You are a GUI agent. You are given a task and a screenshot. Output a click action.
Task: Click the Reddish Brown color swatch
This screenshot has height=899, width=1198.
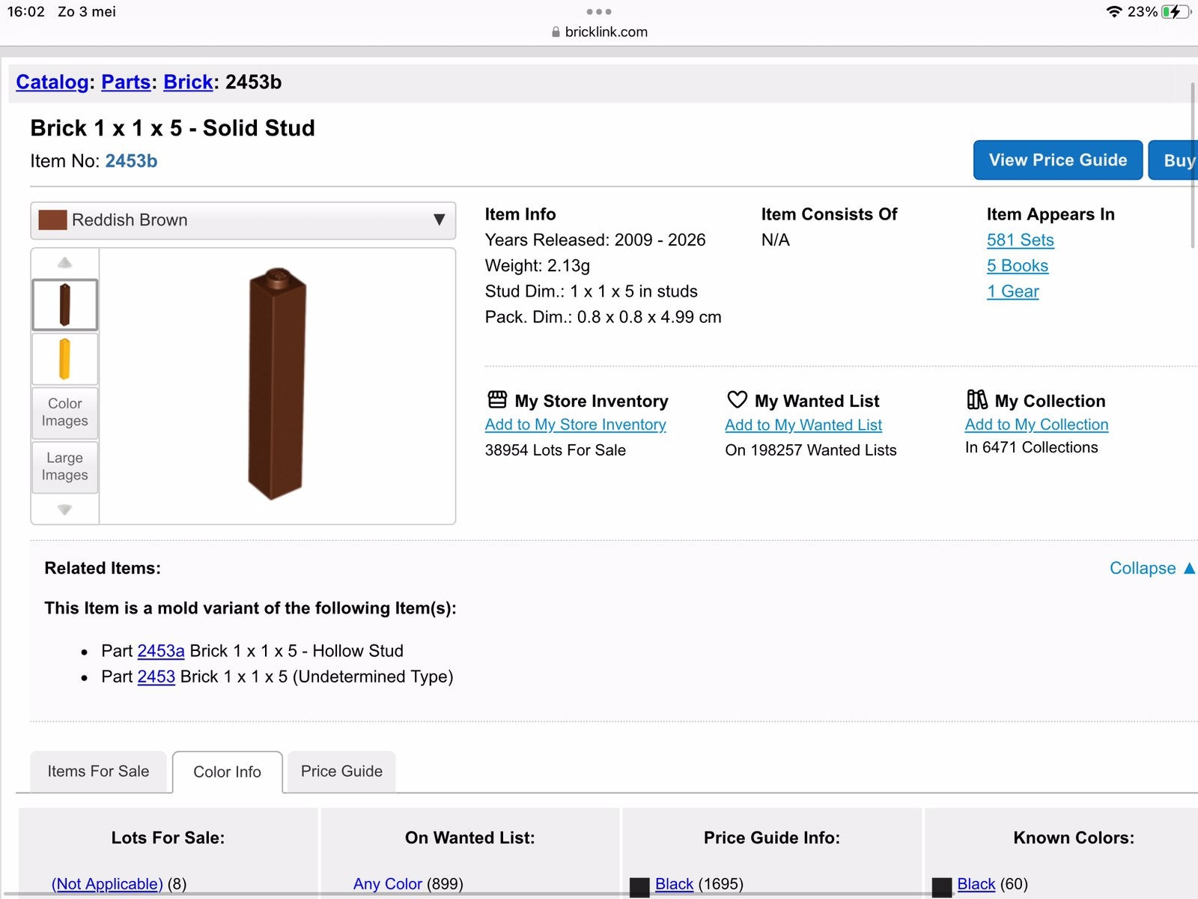coord(52,220)
